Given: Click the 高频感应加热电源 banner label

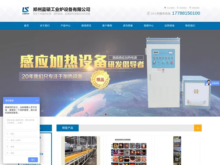Looking at the screenshot, I should (x=126, y=57).
